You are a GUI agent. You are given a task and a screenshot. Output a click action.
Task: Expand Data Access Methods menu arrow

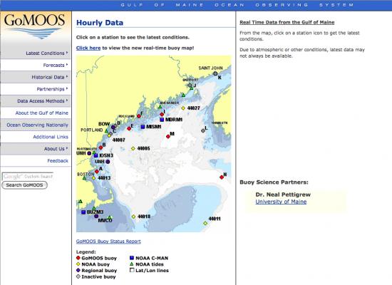(x=67, y=100)
